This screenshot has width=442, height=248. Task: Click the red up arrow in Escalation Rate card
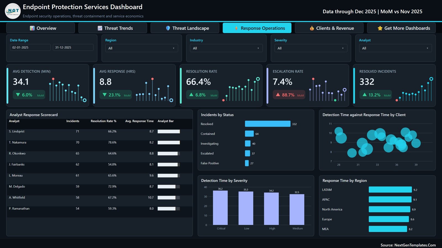tap(278, 95)
